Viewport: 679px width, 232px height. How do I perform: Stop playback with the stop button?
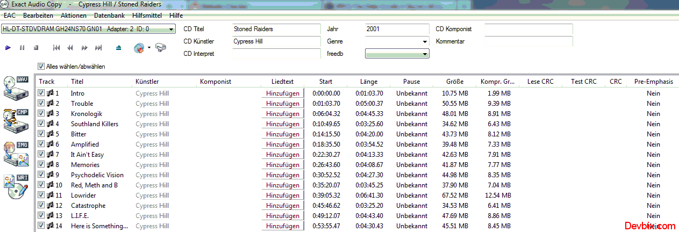[36, 48]
